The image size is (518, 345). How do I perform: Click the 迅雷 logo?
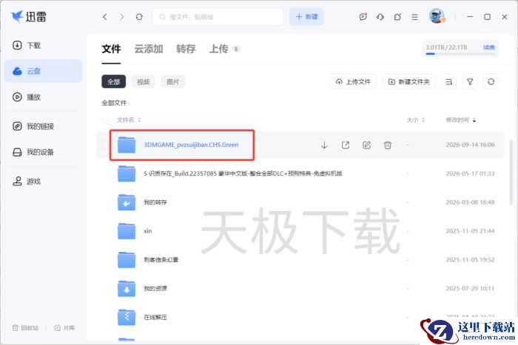click(x=28, y=16)
